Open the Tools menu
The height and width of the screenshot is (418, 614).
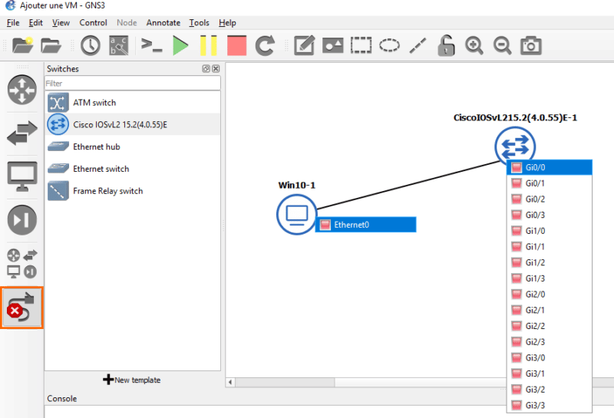[x=199, y=23]
